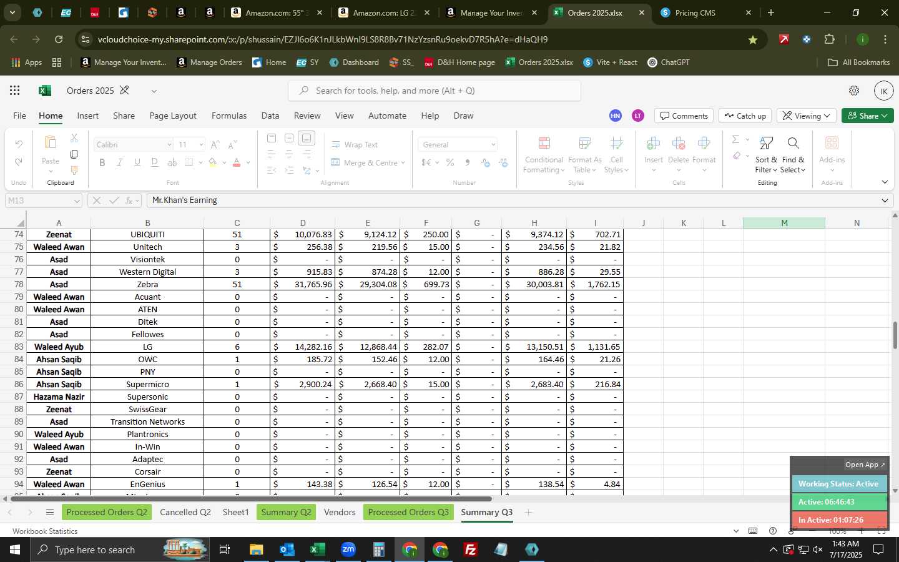The image size is (899, 562).
Task: Open the Formulas ribbon tab
Action: (x=229, y=116)
